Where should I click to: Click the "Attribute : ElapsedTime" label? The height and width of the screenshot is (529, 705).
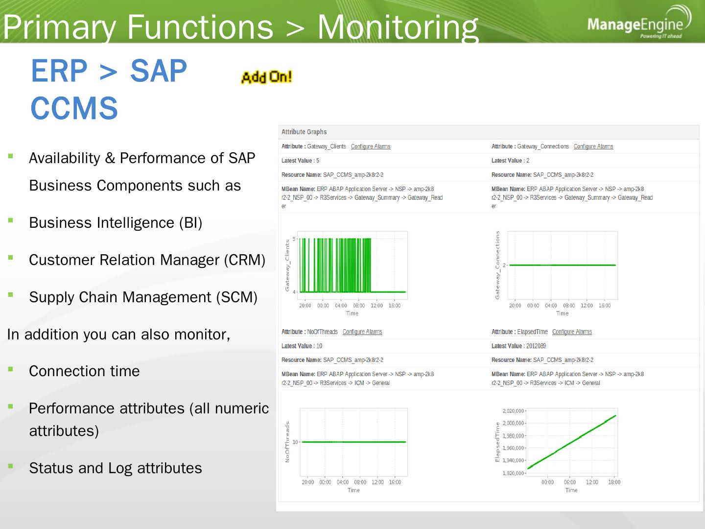tap(519, 332)
